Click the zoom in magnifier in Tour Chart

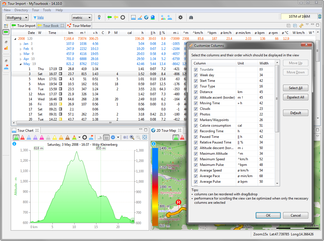(x=132, y=137)
